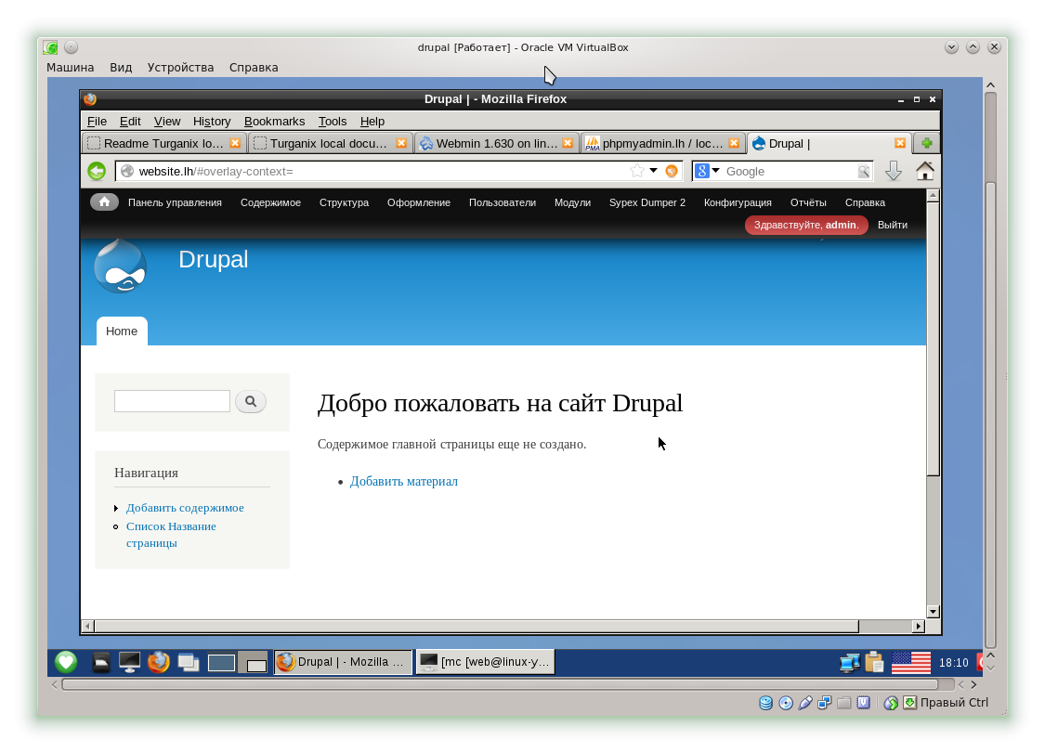Click the bookmark star in the address bar
1045x753 pixels.
637,171
